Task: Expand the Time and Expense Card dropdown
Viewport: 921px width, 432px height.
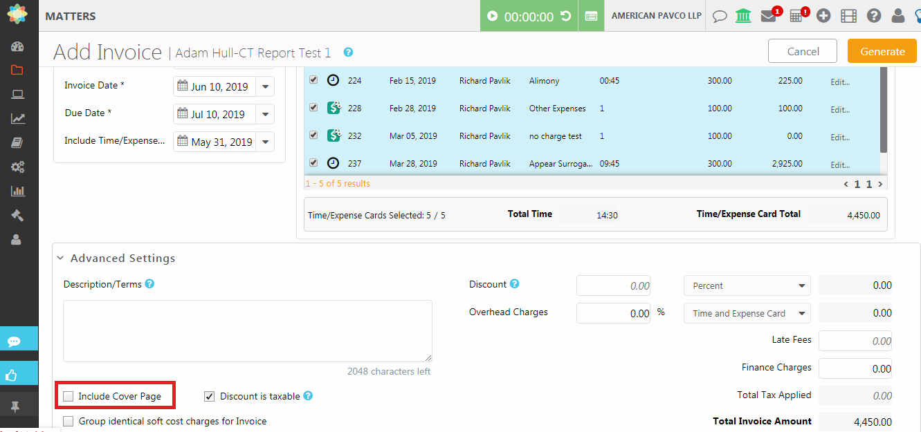Action: 746,313
